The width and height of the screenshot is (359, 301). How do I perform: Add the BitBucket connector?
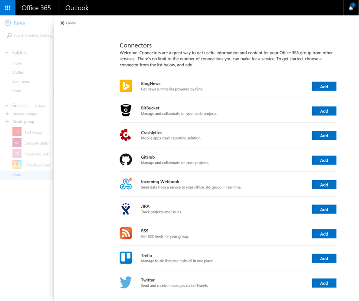point(324,111)
